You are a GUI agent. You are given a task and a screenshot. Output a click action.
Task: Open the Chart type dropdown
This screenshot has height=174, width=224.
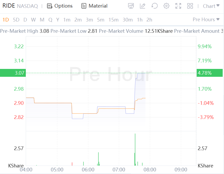(211, 6)
